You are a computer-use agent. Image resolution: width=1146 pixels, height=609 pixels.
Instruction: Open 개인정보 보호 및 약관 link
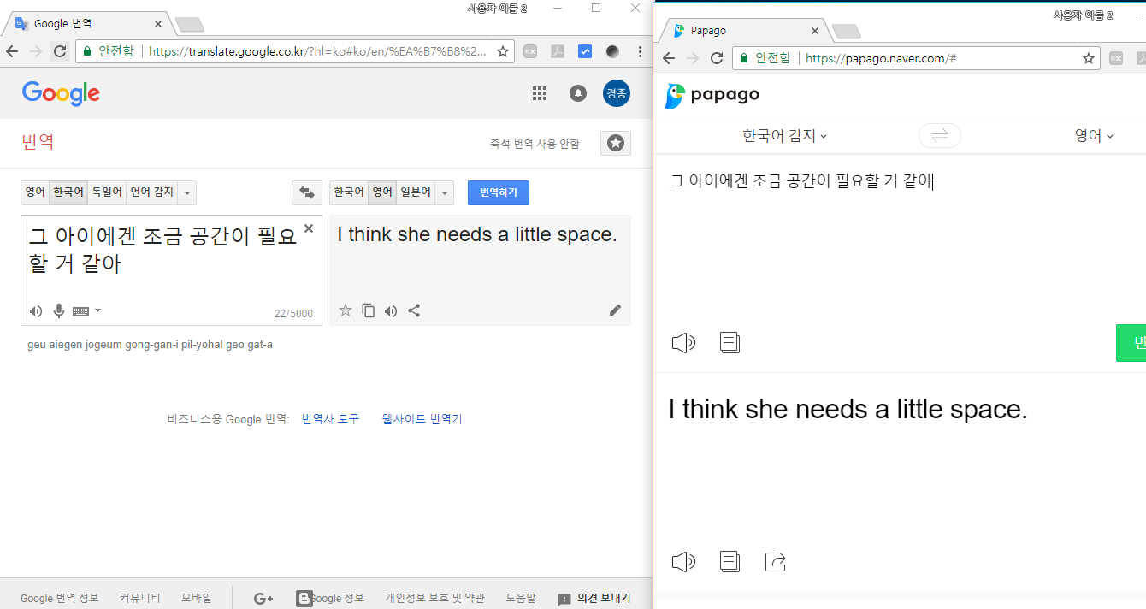[434, 598]
